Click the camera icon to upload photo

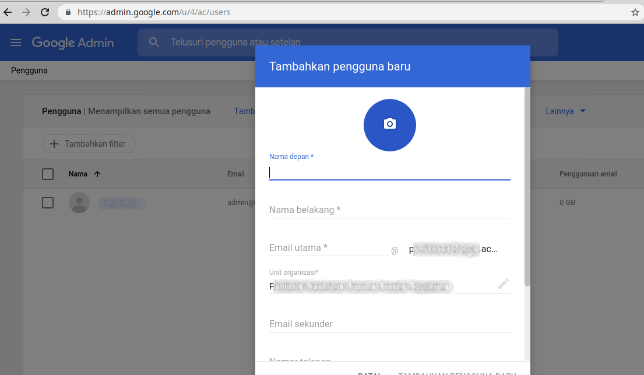389,124
